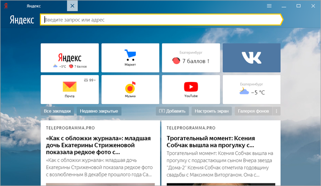
Task: Minimize the browser window
Action: [284, 6]
